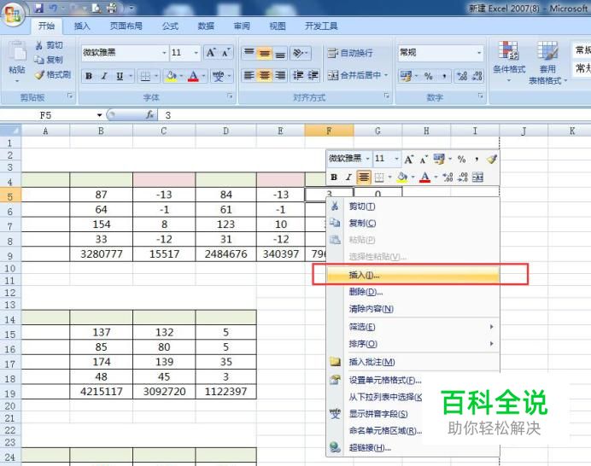Toggle bottom align in ribbon alignment group
Viewport: 591px width, 466px height.
point(280,53)
